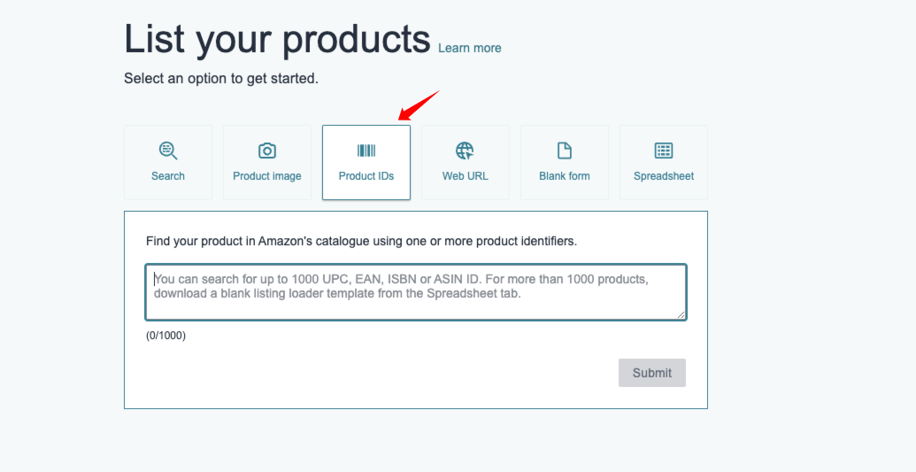916x472 pixels.
Task: Click the magnifying glass Search icon
Action: (168, 151)
